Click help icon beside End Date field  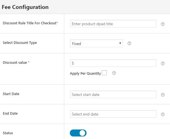pyautogui.click(x=163, y=114)
